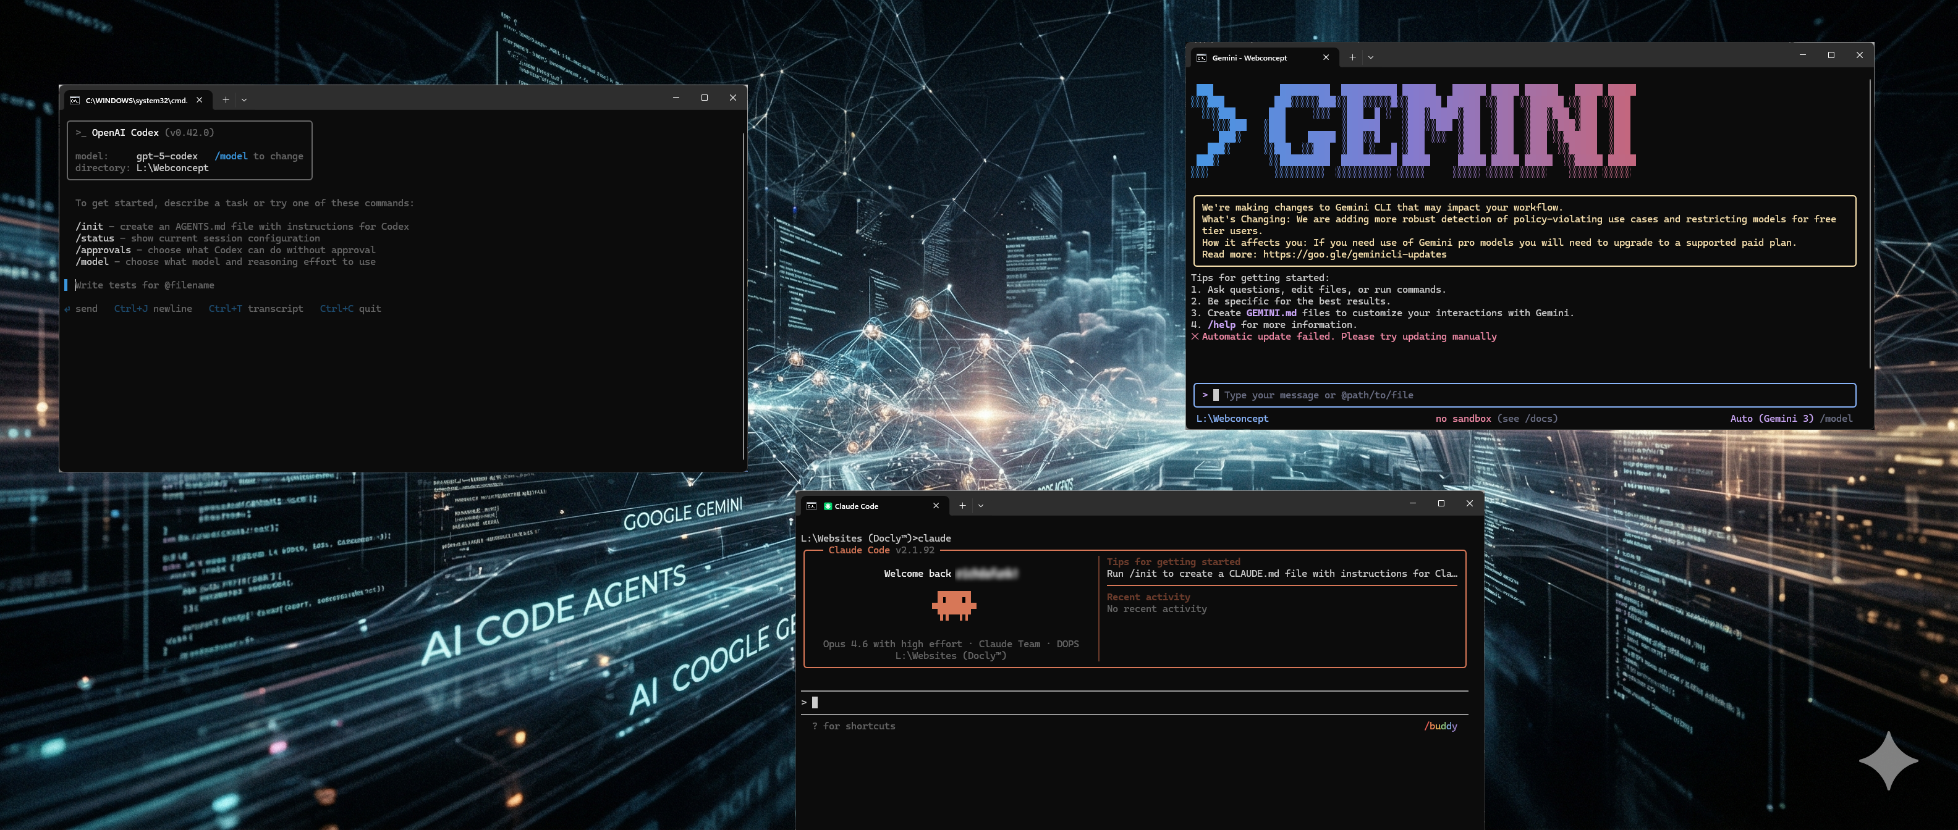This screenshot has height=830, width=1958.
Task: Select the C:\WINDOWS\system32\cmd tab
Action: click(135, 99)
